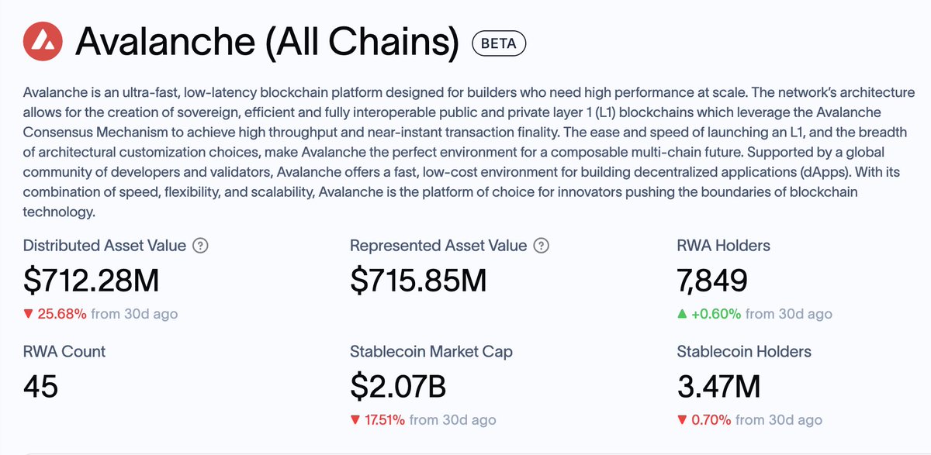Screen dimensions: 931x455
Task: Click the Distributed Asset Value label
Action: click(105, 246)
